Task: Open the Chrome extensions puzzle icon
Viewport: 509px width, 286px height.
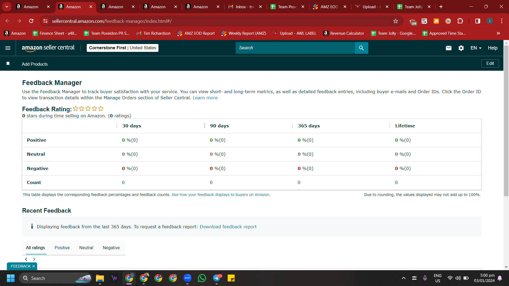Action: pyautogui.click(x=460, y=21)
